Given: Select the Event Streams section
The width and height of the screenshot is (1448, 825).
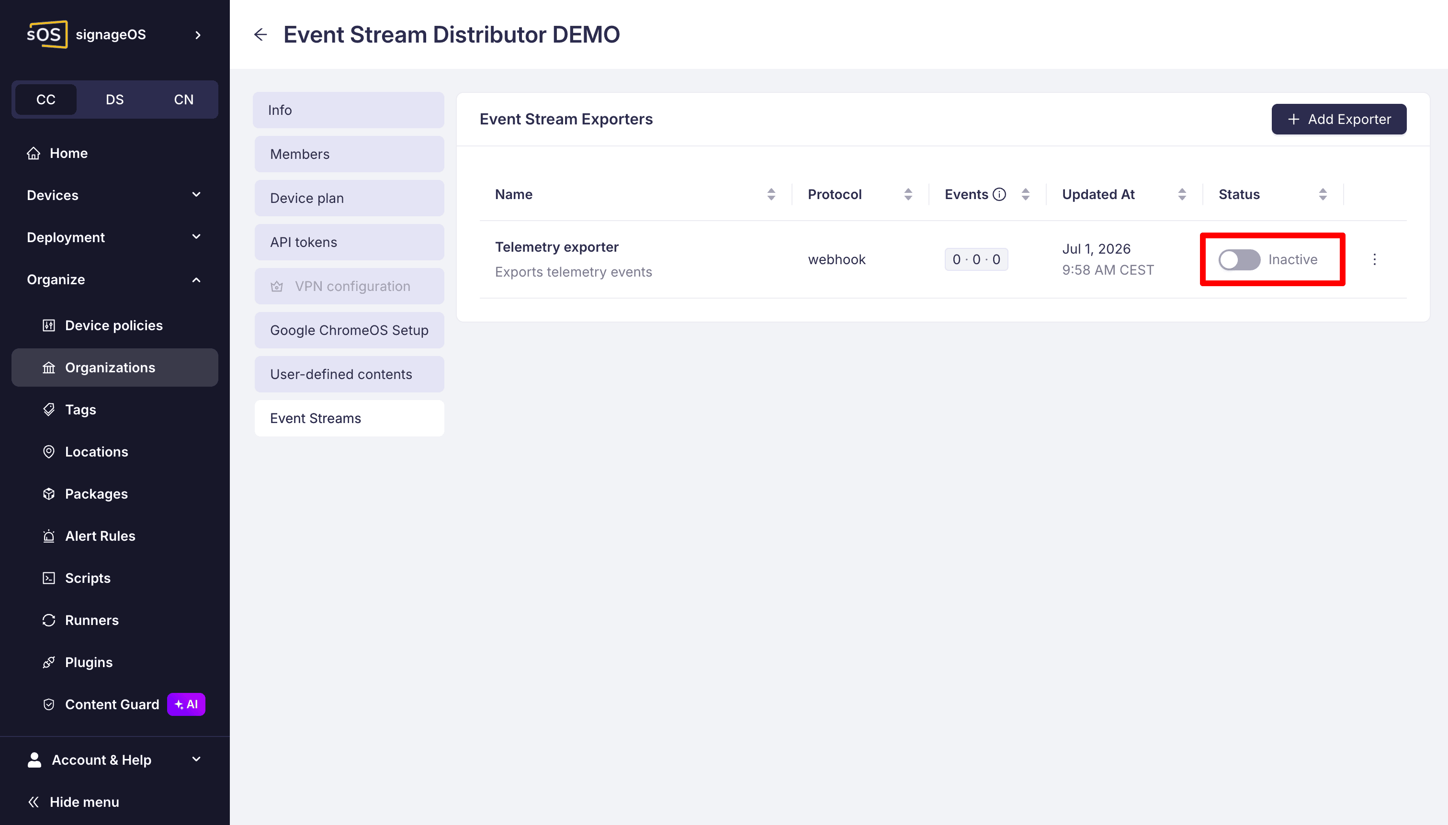Looking at the screenshot, I should click(x=349, y=418).
